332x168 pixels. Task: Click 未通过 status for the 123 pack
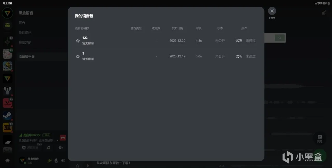click(x=251, y=41)
